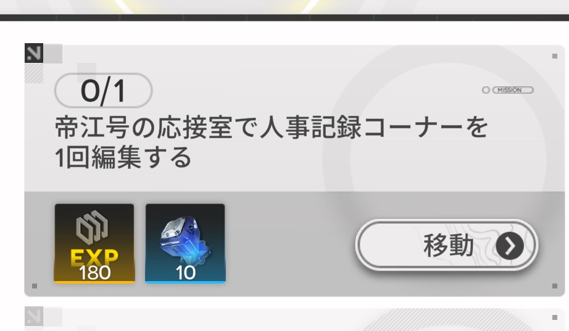Click the gray square next to the N logo
Screen dimensions: 569x331
[53, 53]
